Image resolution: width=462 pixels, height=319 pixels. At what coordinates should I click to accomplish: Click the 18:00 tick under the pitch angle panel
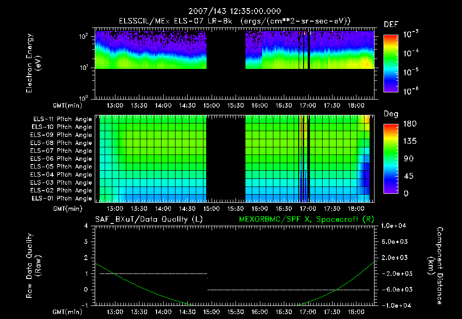356,209
